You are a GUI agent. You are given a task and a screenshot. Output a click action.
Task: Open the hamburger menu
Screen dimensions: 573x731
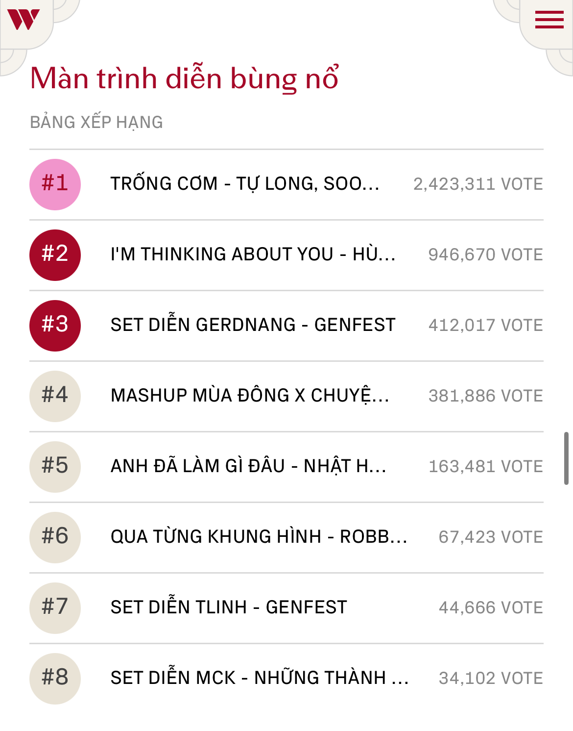coord(549,20)
